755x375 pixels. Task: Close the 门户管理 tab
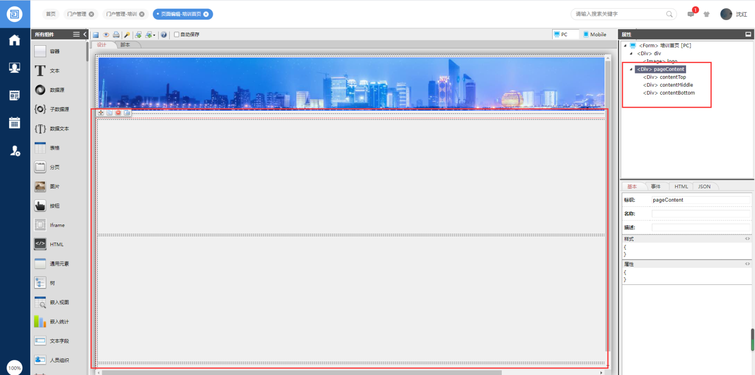91,14
